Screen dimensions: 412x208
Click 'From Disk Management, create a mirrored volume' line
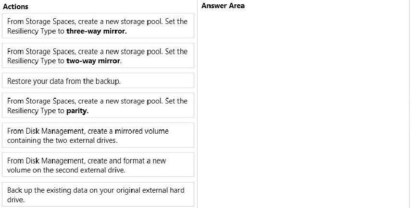(x=88, y=131)
